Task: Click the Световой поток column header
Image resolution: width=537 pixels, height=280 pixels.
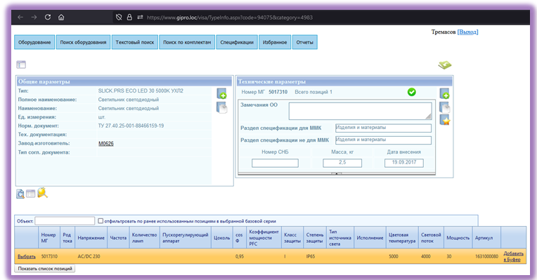Action: pos(431,238)
